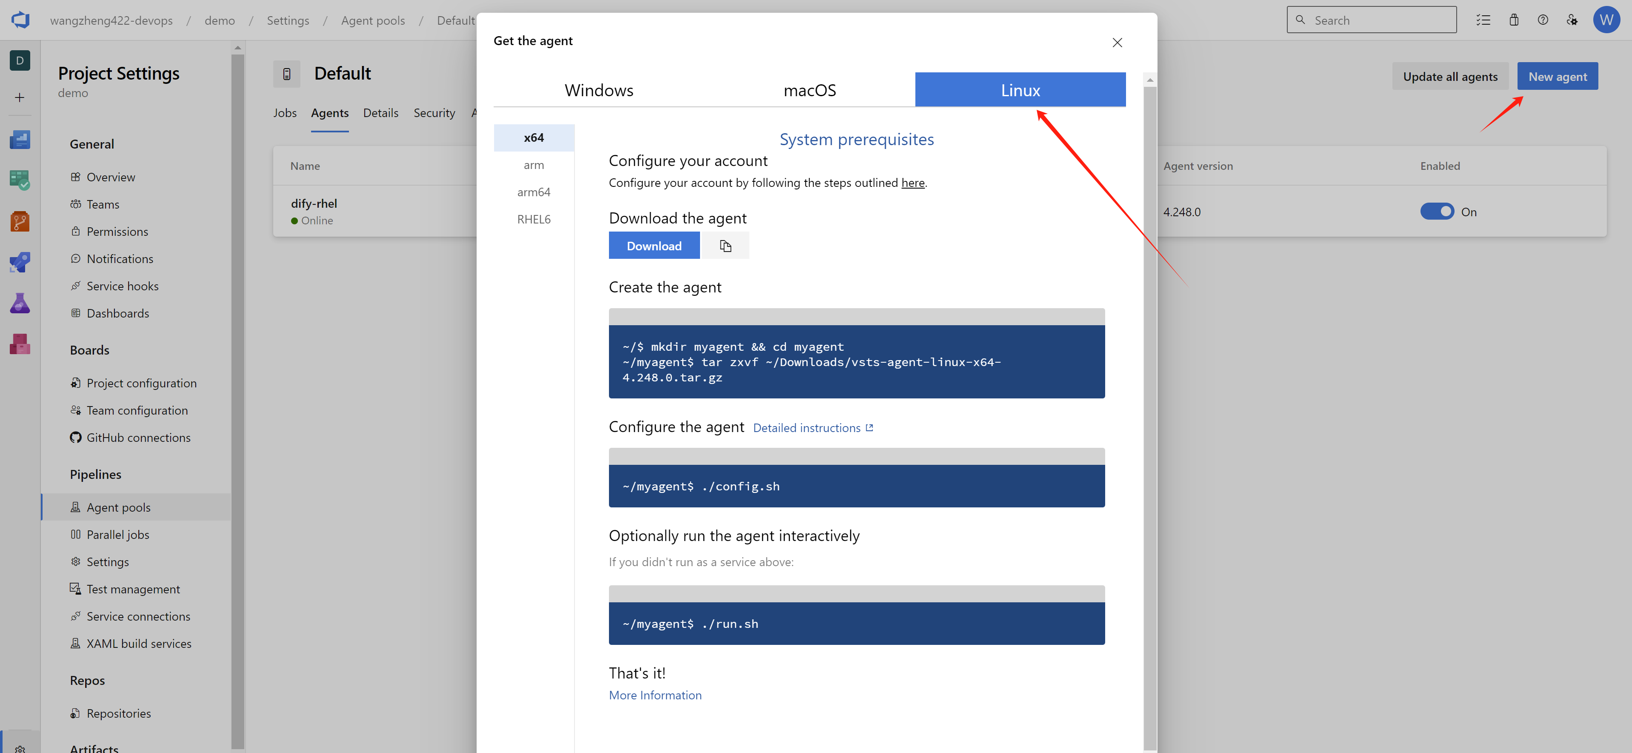Open the marketplace shopping bag icon

1514,20
